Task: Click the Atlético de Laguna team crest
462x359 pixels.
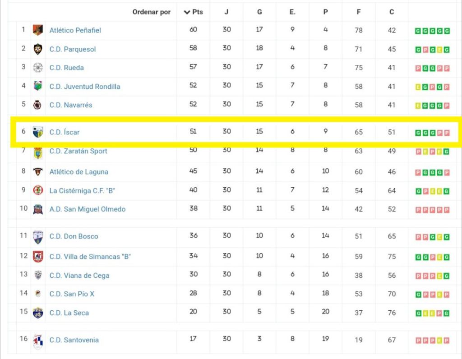Action: pyautogui.click(x=38, y=172)
